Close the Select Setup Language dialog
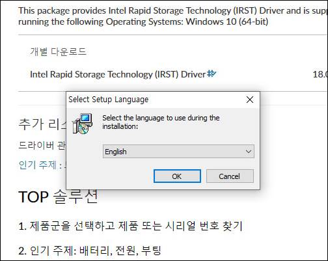Viewport: 328px width, 261px height. (250, 100)
